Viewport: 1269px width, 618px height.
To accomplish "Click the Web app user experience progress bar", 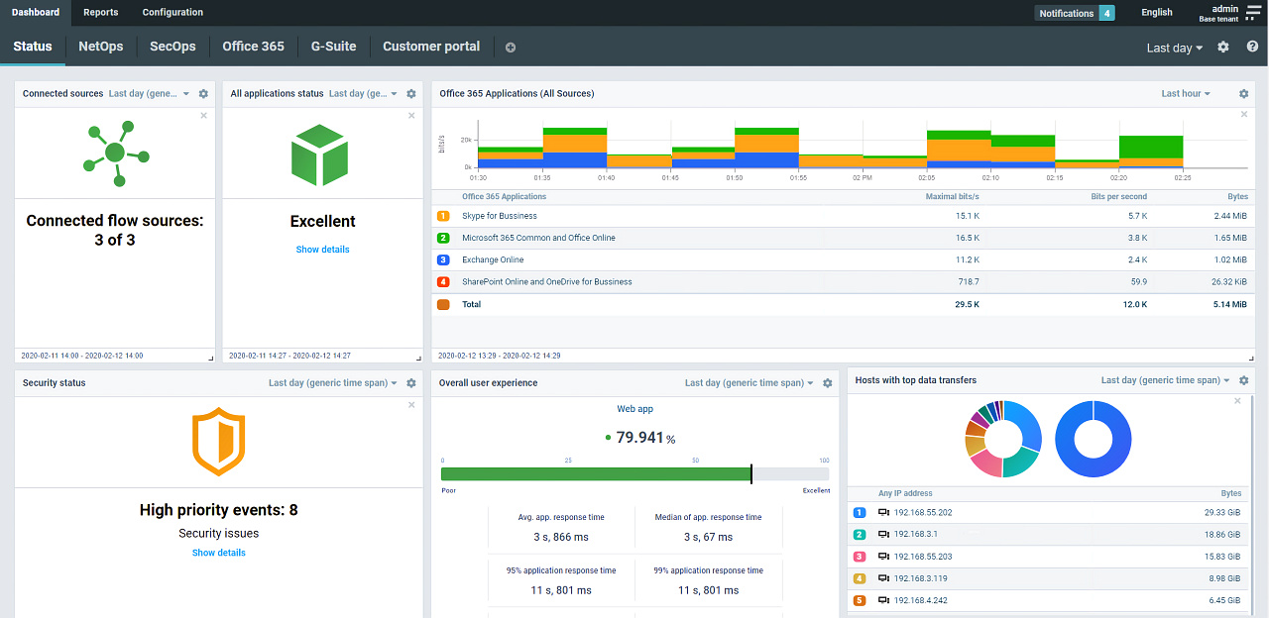I will click(x=634, y=474).
